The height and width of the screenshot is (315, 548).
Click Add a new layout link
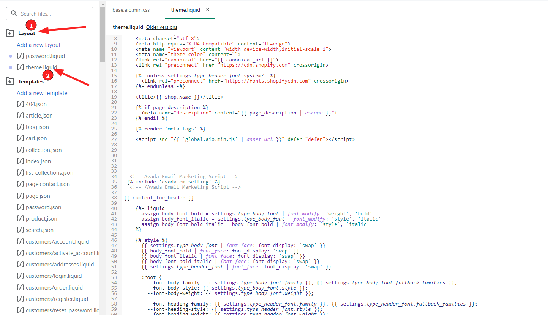tap(39, 45)
